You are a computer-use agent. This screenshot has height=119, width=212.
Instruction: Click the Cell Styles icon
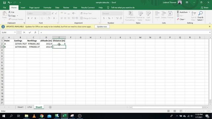click(x=148, y=14)
